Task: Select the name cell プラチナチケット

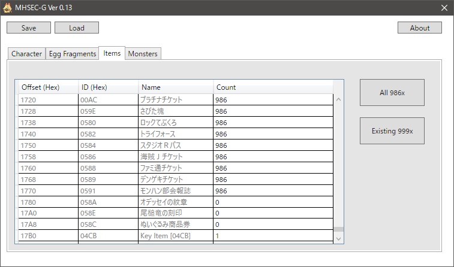Action: [x=176, y=100]
